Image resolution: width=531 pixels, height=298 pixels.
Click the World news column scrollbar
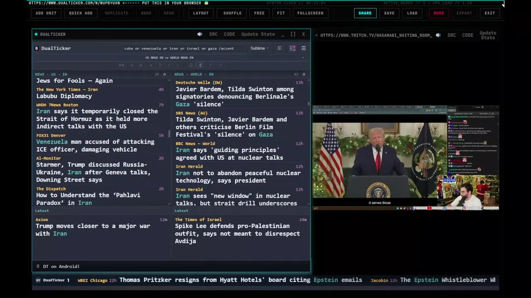click(x=308, y=103)
